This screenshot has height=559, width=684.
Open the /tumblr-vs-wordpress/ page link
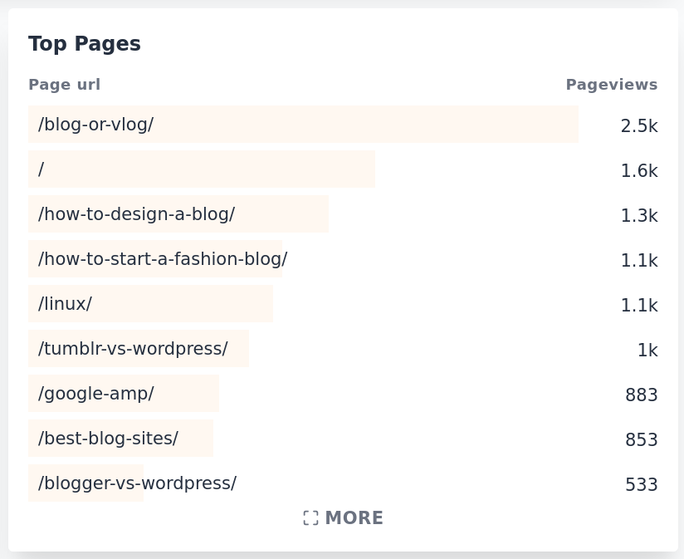coord(133,349)
